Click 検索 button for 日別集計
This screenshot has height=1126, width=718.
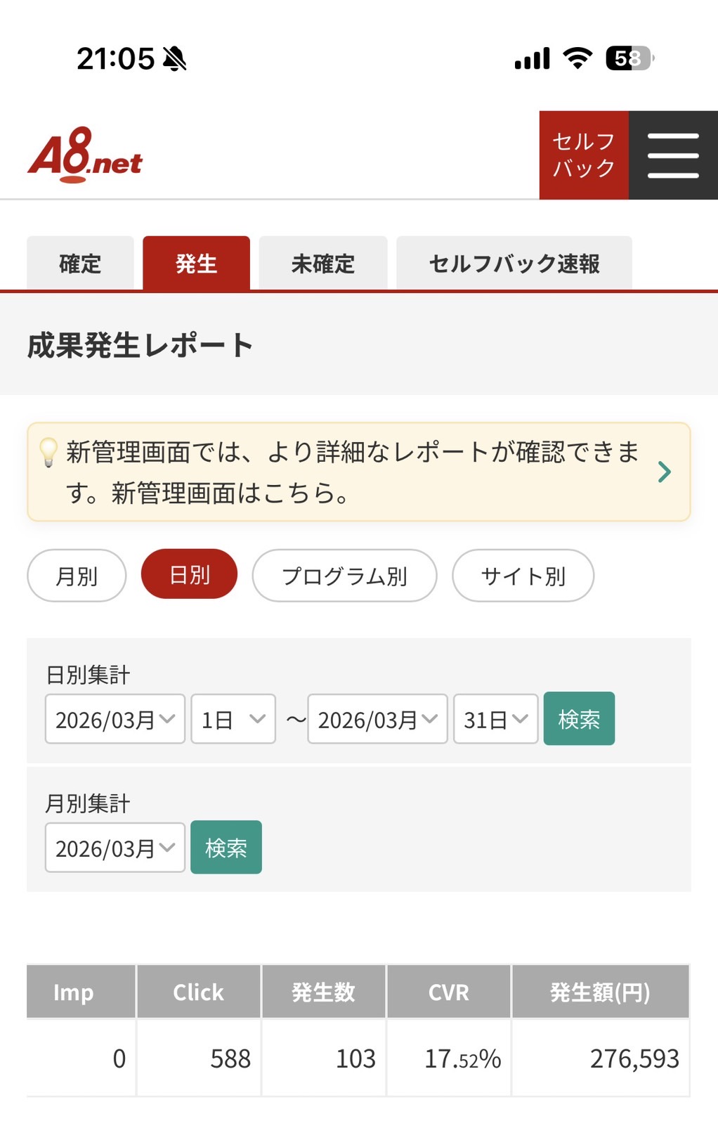pos(579,718)
